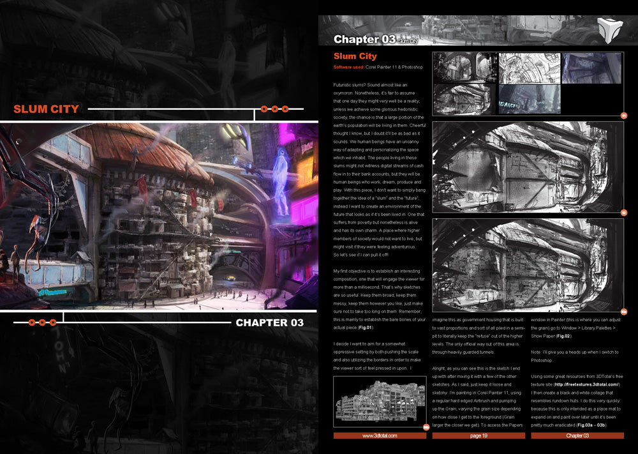Click the Chapter 03 header banner title

[x=364, y=40]
